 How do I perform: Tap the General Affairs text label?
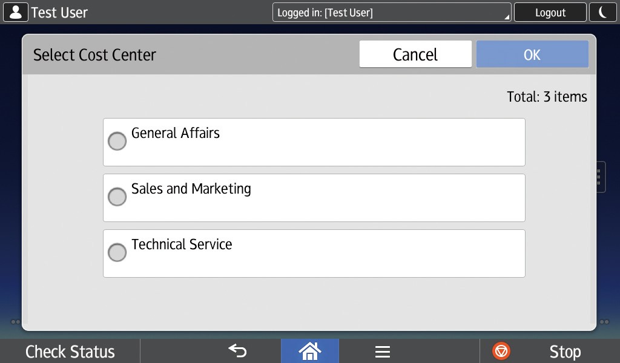tap(176, 133)
